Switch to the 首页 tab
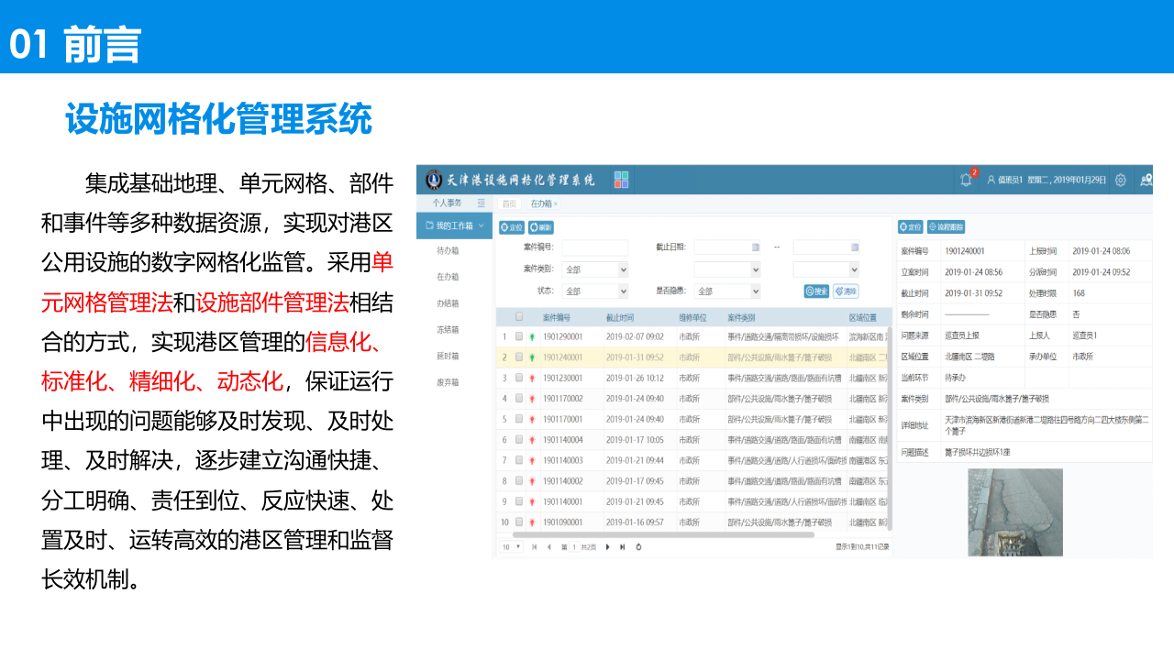 coord(508,203)
